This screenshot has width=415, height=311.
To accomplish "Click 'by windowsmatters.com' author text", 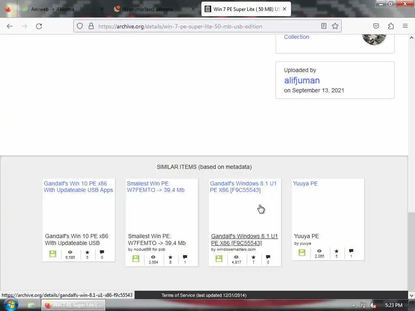I will (233, 249).
